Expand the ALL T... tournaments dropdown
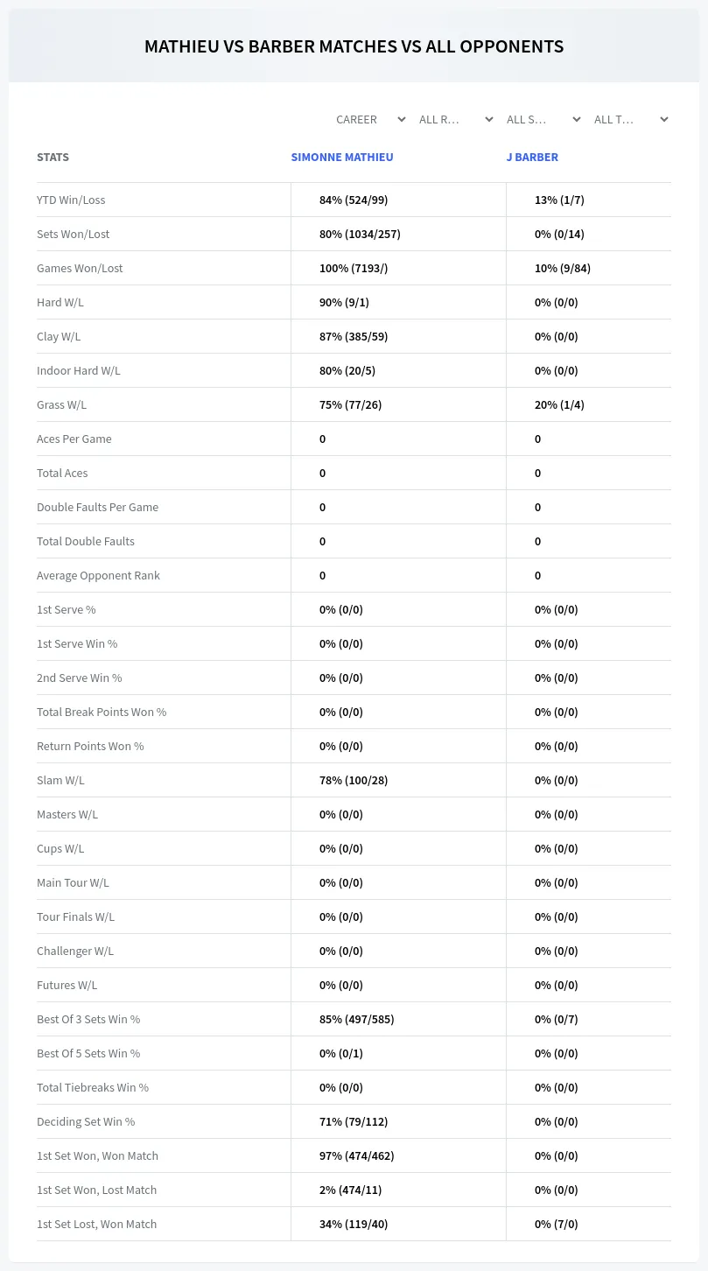Screen dimensions: 708x1271 coord(630,119)
